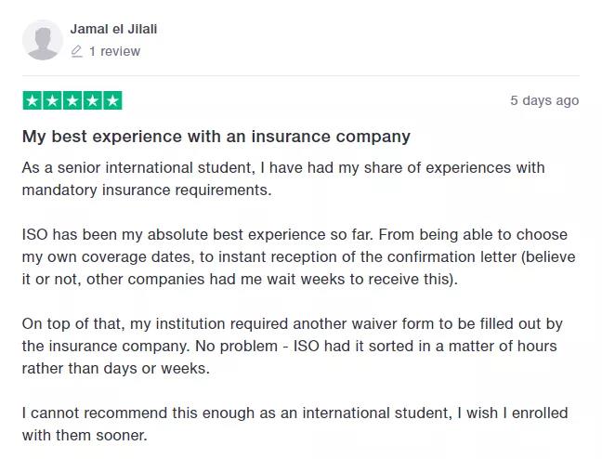Click the final line 'with them sooner.'

tap(84, 435)
